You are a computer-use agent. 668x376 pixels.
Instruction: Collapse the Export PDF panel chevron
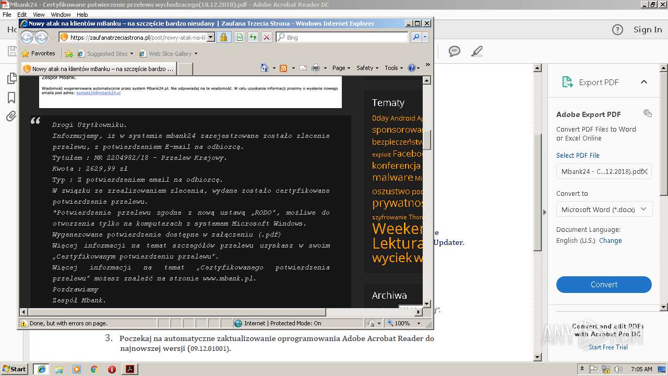pyautogui.click(x=644, y=82)
